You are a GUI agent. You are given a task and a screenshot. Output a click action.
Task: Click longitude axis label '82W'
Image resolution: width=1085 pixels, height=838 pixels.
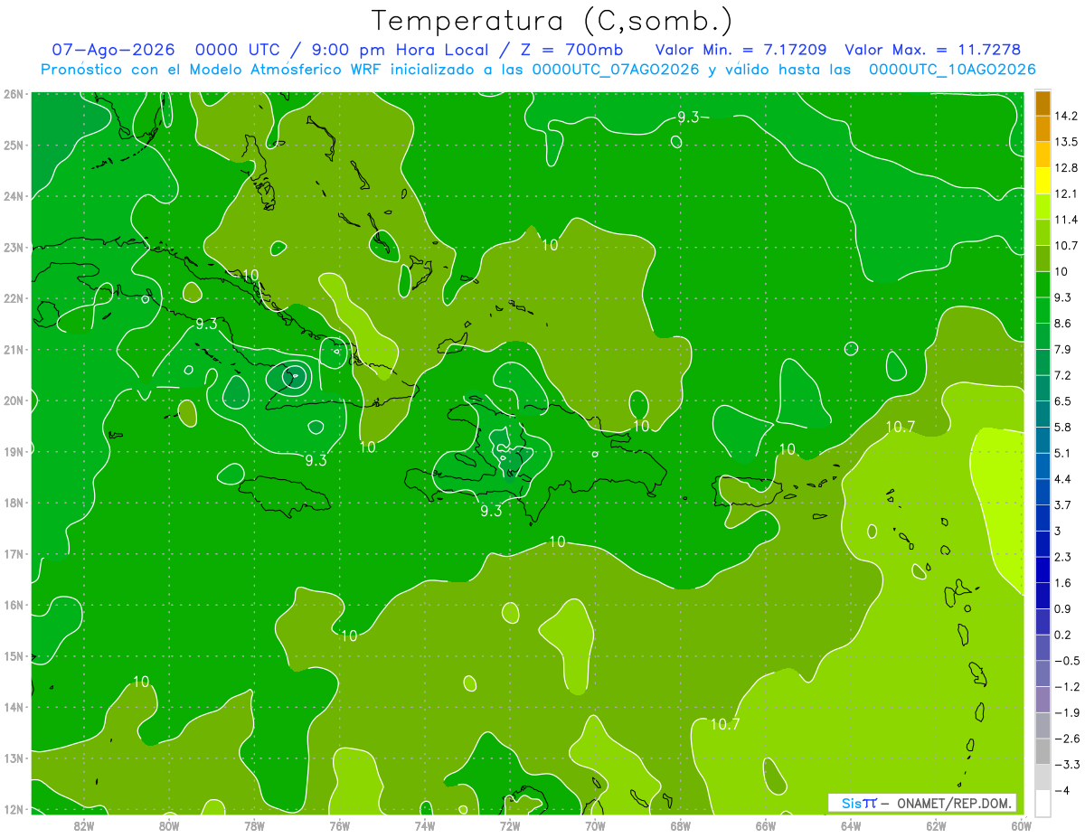coord(83,825)
